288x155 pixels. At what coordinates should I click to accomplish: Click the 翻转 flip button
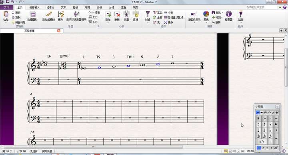216,22
